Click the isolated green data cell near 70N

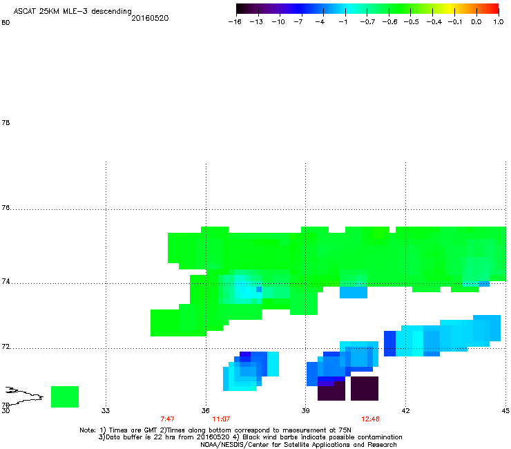point(65,397)
